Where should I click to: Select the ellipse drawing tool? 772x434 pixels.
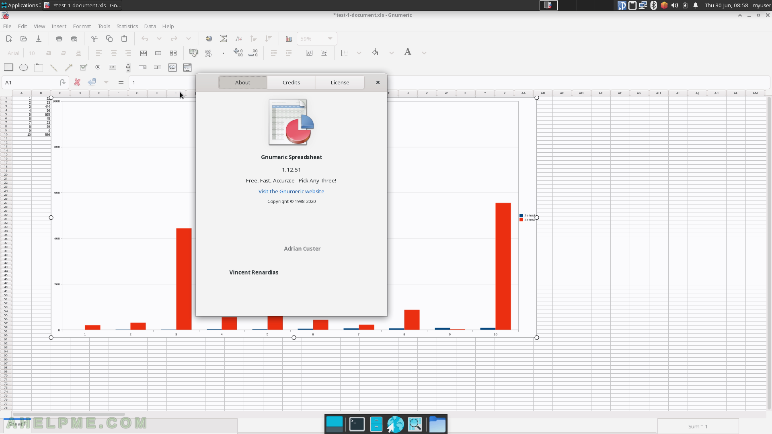tap(24, 67)
